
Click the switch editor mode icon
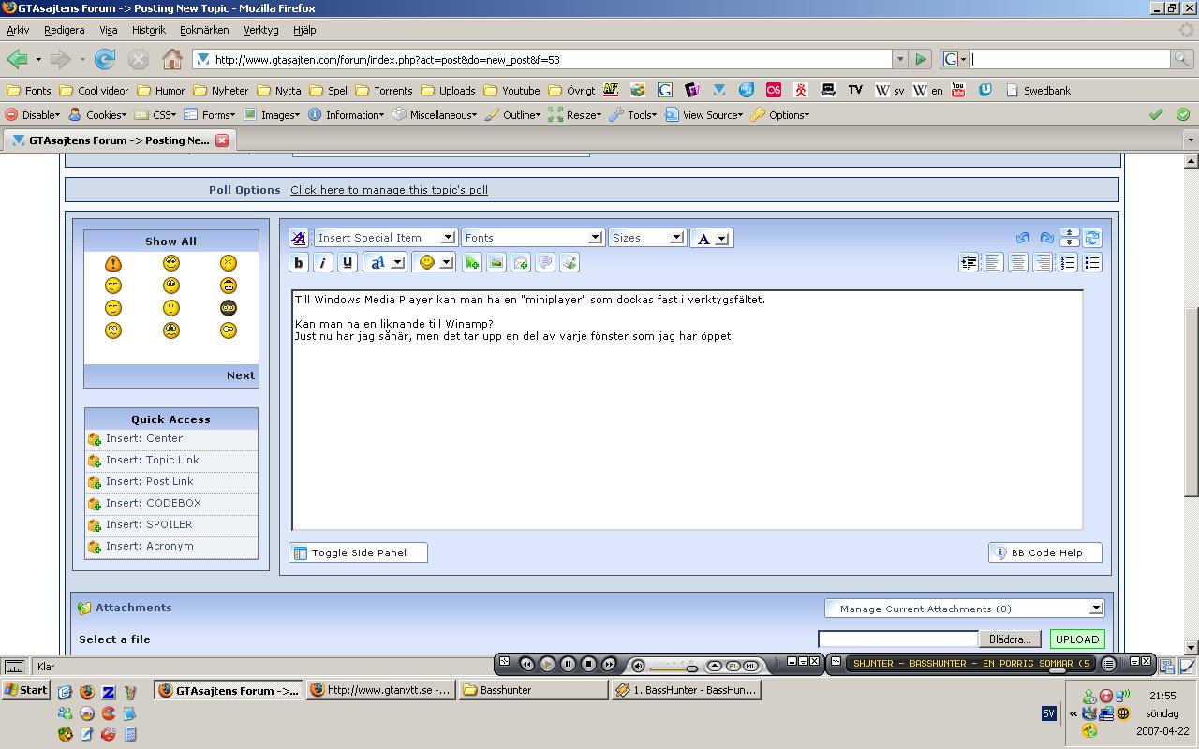[1091, 238]
